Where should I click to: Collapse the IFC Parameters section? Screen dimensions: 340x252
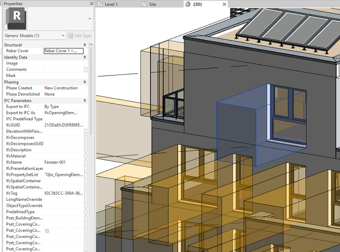pos(85,101)
